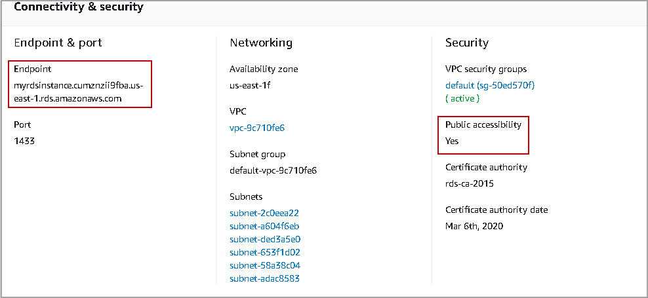Image resolution: width=648 pixels, height=298 pixels.
Task: Open the subnet-adac8583 link
Action: 265,278
